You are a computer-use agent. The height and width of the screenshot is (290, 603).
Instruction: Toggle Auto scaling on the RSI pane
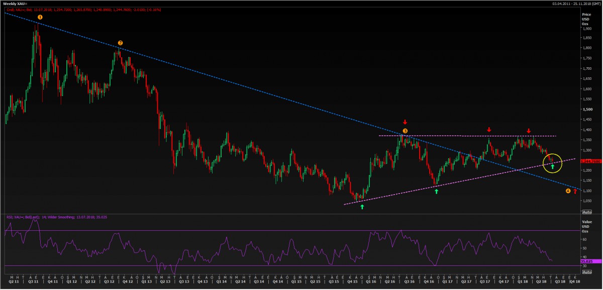point(586,271)
